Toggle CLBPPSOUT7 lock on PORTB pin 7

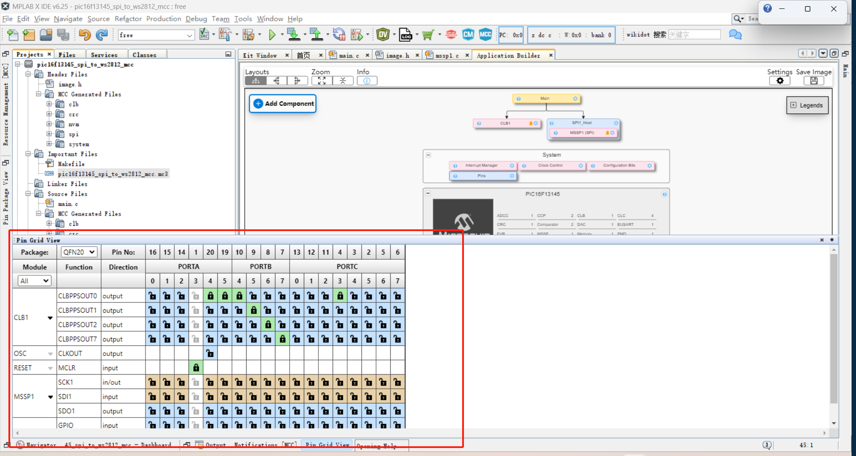pos(282,339)
